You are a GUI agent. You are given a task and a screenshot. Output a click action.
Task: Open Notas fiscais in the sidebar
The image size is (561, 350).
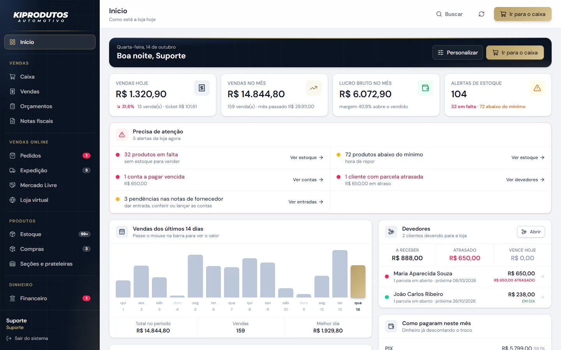(x=50, y=121)
